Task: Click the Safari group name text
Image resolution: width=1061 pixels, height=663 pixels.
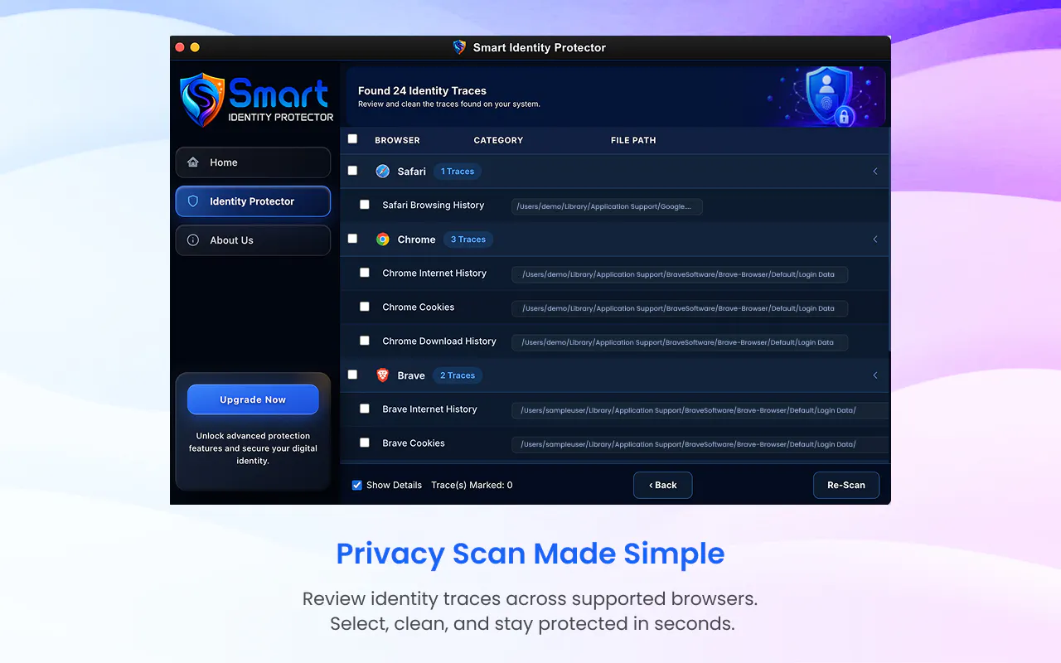Action: 411,172
